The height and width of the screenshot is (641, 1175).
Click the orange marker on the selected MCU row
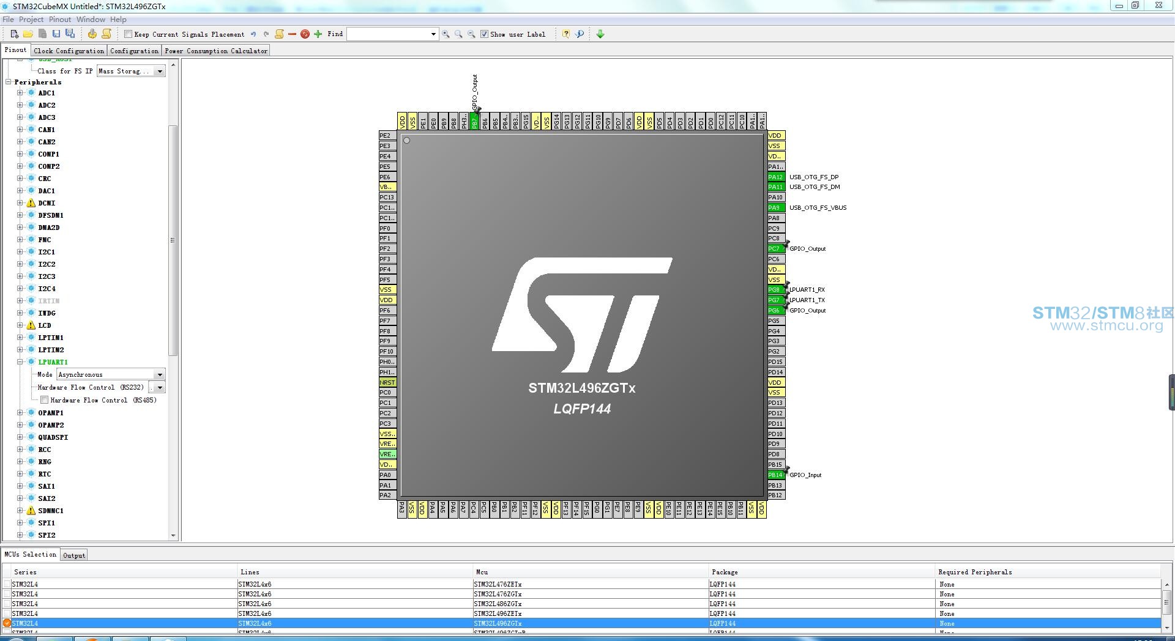coord(7,623)
